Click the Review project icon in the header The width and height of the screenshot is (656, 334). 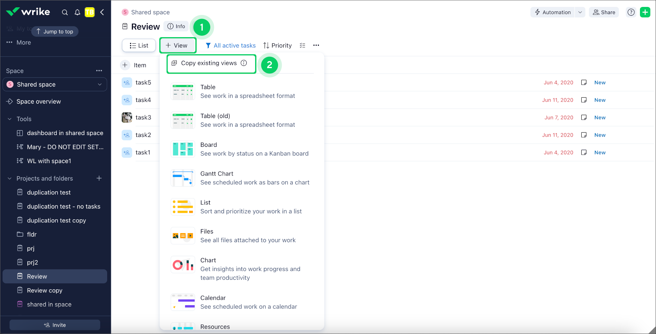125,26
